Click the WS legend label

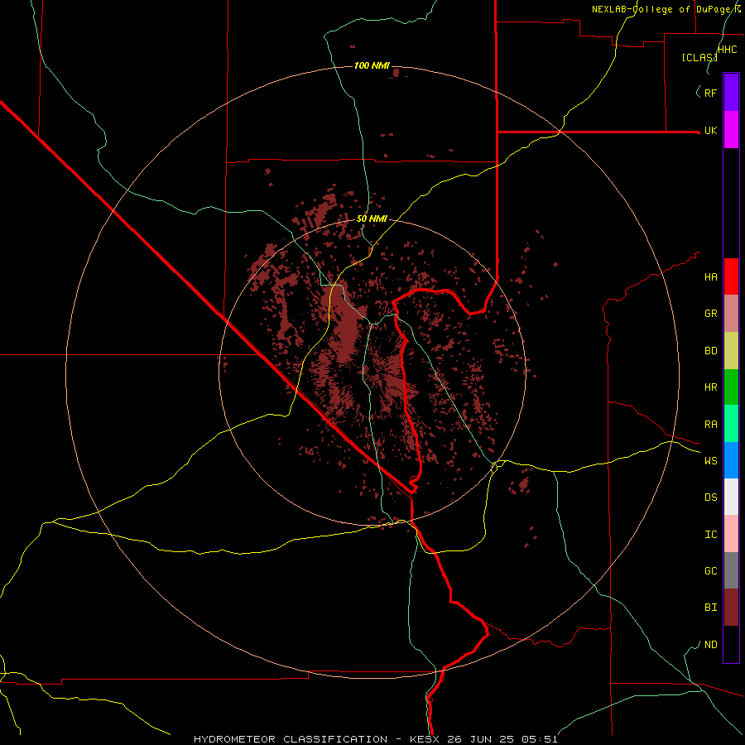[x=710, y=461]
